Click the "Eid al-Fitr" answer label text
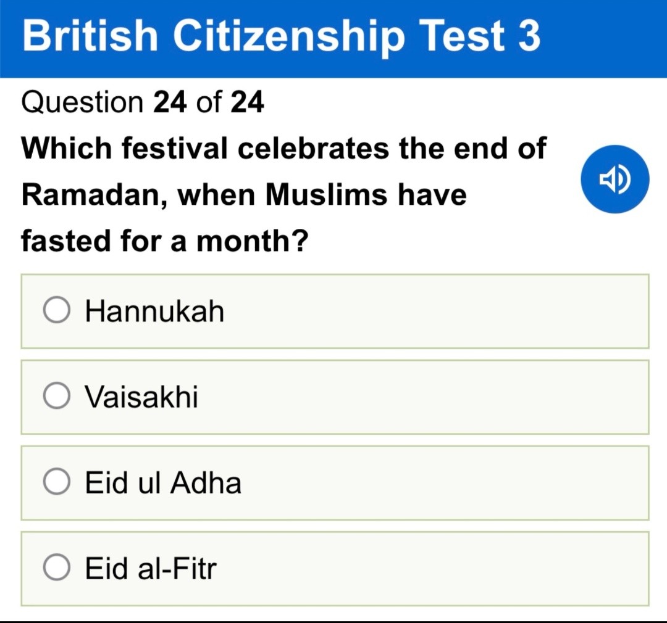 click(151, 568)
